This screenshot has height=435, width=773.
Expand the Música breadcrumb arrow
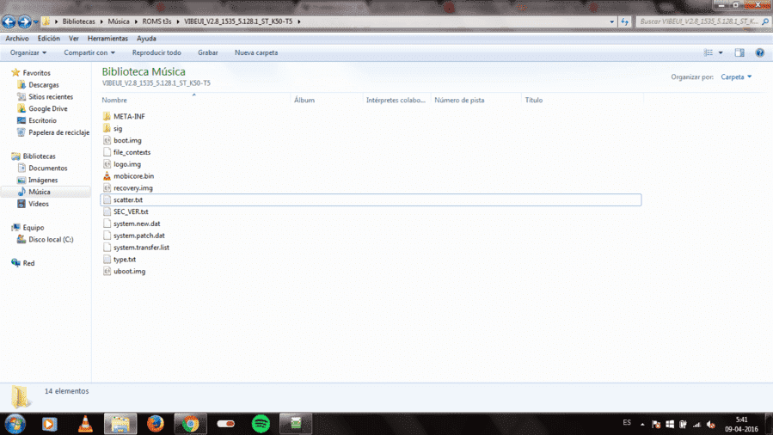tap(136, 21)
